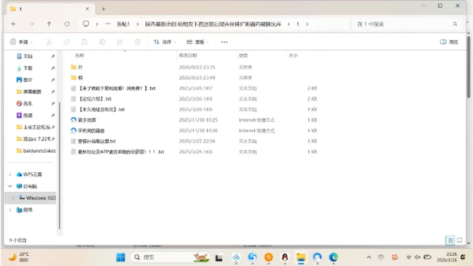Click the taskbar 搜索 box

170,257
